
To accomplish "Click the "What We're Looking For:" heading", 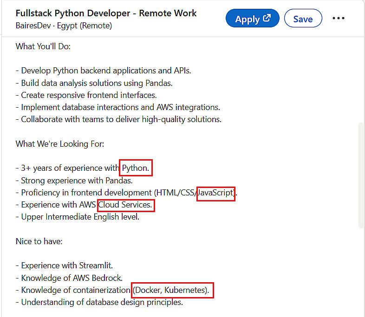I will (60, 144).
